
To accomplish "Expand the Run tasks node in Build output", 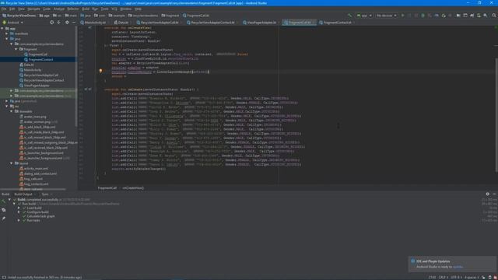I will [19, 220].
